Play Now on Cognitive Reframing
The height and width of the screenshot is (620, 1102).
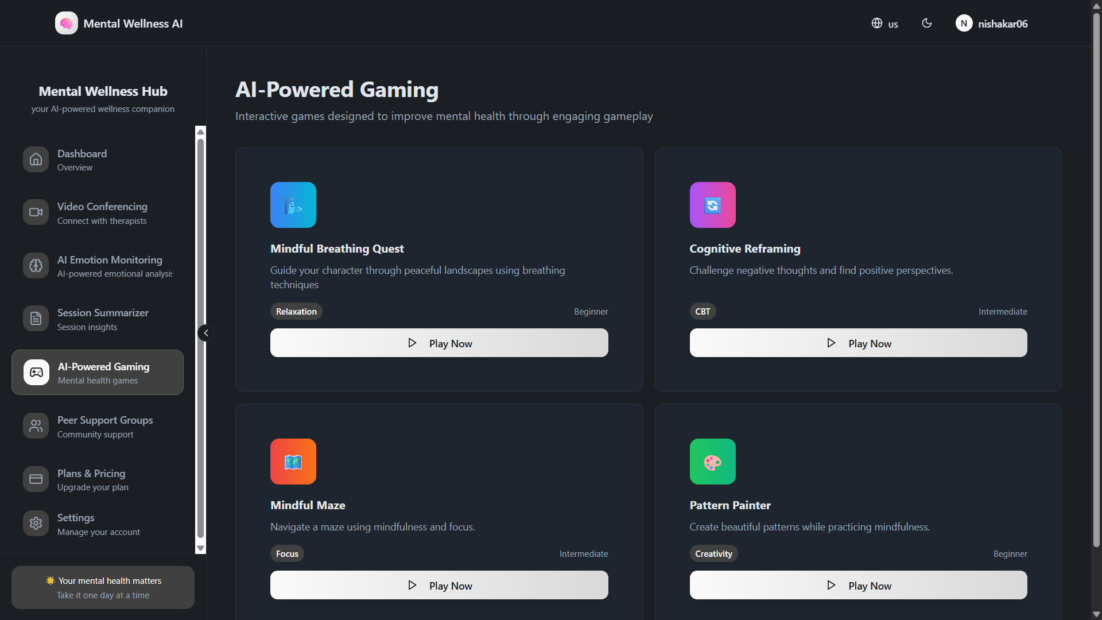coord(858,343)
